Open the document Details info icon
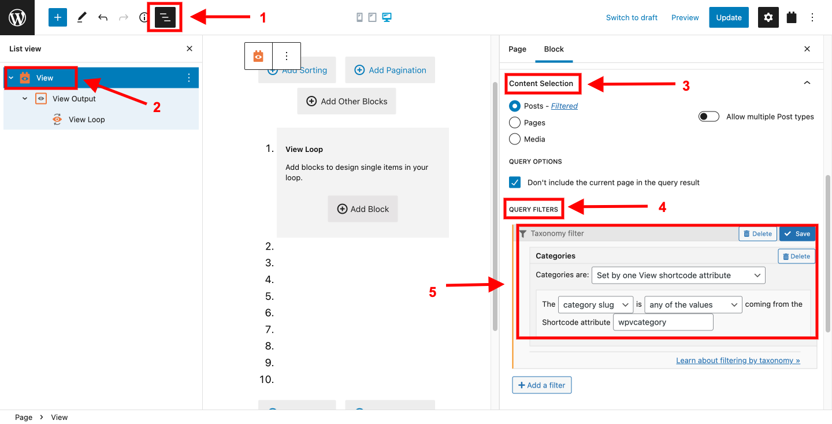The image size is (832, 424). (144, 17)
